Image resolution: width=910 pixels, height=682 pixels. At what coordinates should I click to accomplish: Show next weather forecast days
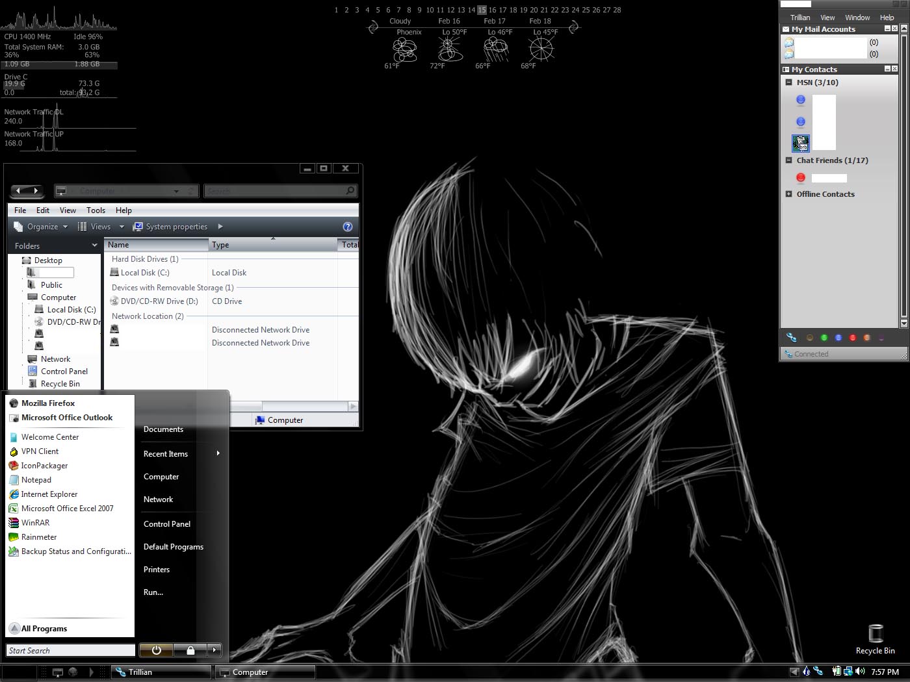coord(574,27)
